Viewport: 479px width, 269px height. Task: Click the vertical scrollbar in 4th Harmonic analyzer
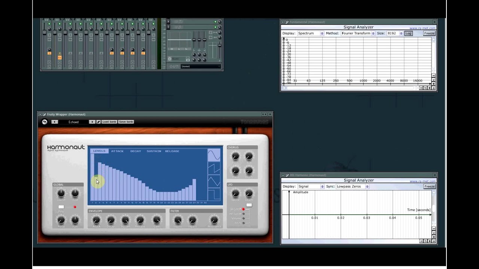tap(434, 209)
